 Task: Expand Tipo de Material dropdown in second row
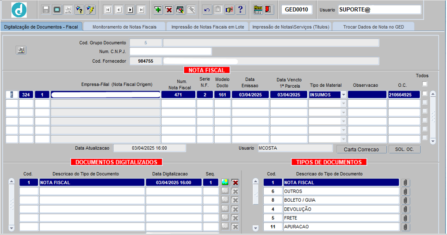coord(343,103)
